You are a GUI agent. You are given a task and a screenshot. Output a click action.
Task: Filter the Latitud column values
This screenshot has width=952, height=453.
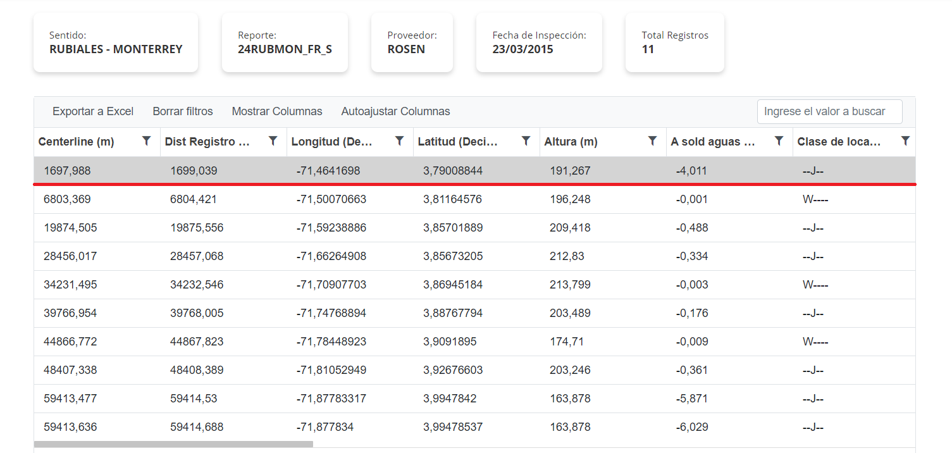[526, 141]
